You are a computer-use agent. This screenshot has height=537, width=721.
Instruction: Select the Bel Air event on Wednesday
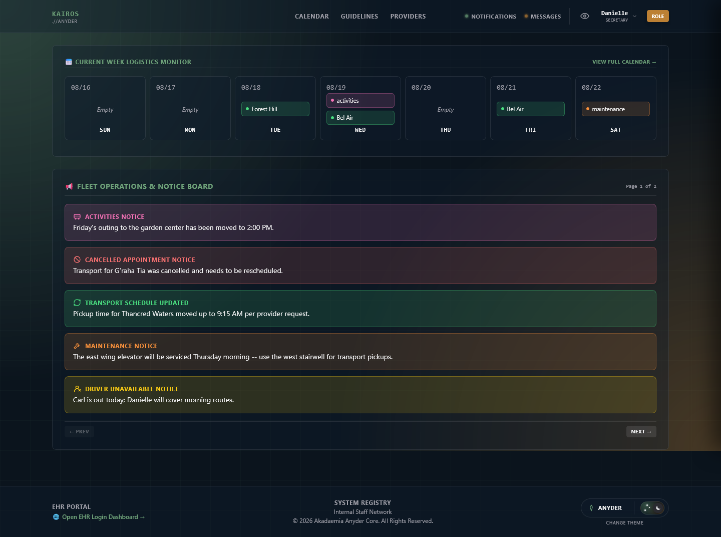[360, 118]
